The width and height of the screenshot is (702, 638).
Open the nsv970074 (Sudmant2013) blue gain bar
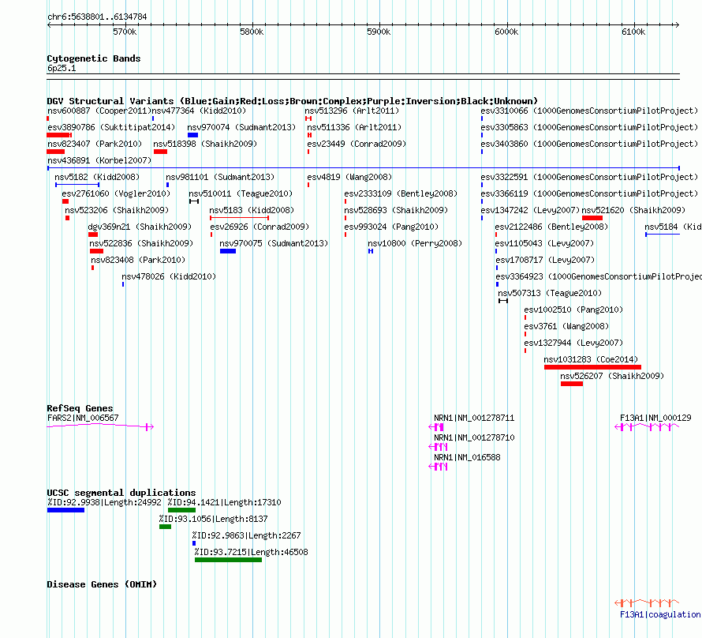[x=193, y=135]
